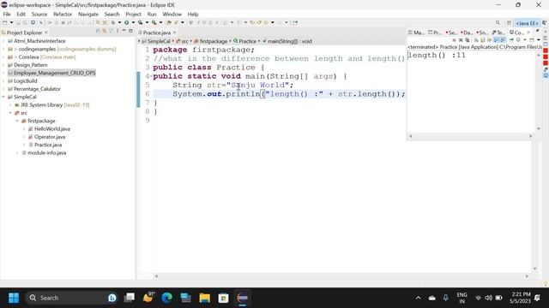Image resolution: width=549 pixels, height=308 pixels.
Task: Open the Source menu
Action: 39,14
